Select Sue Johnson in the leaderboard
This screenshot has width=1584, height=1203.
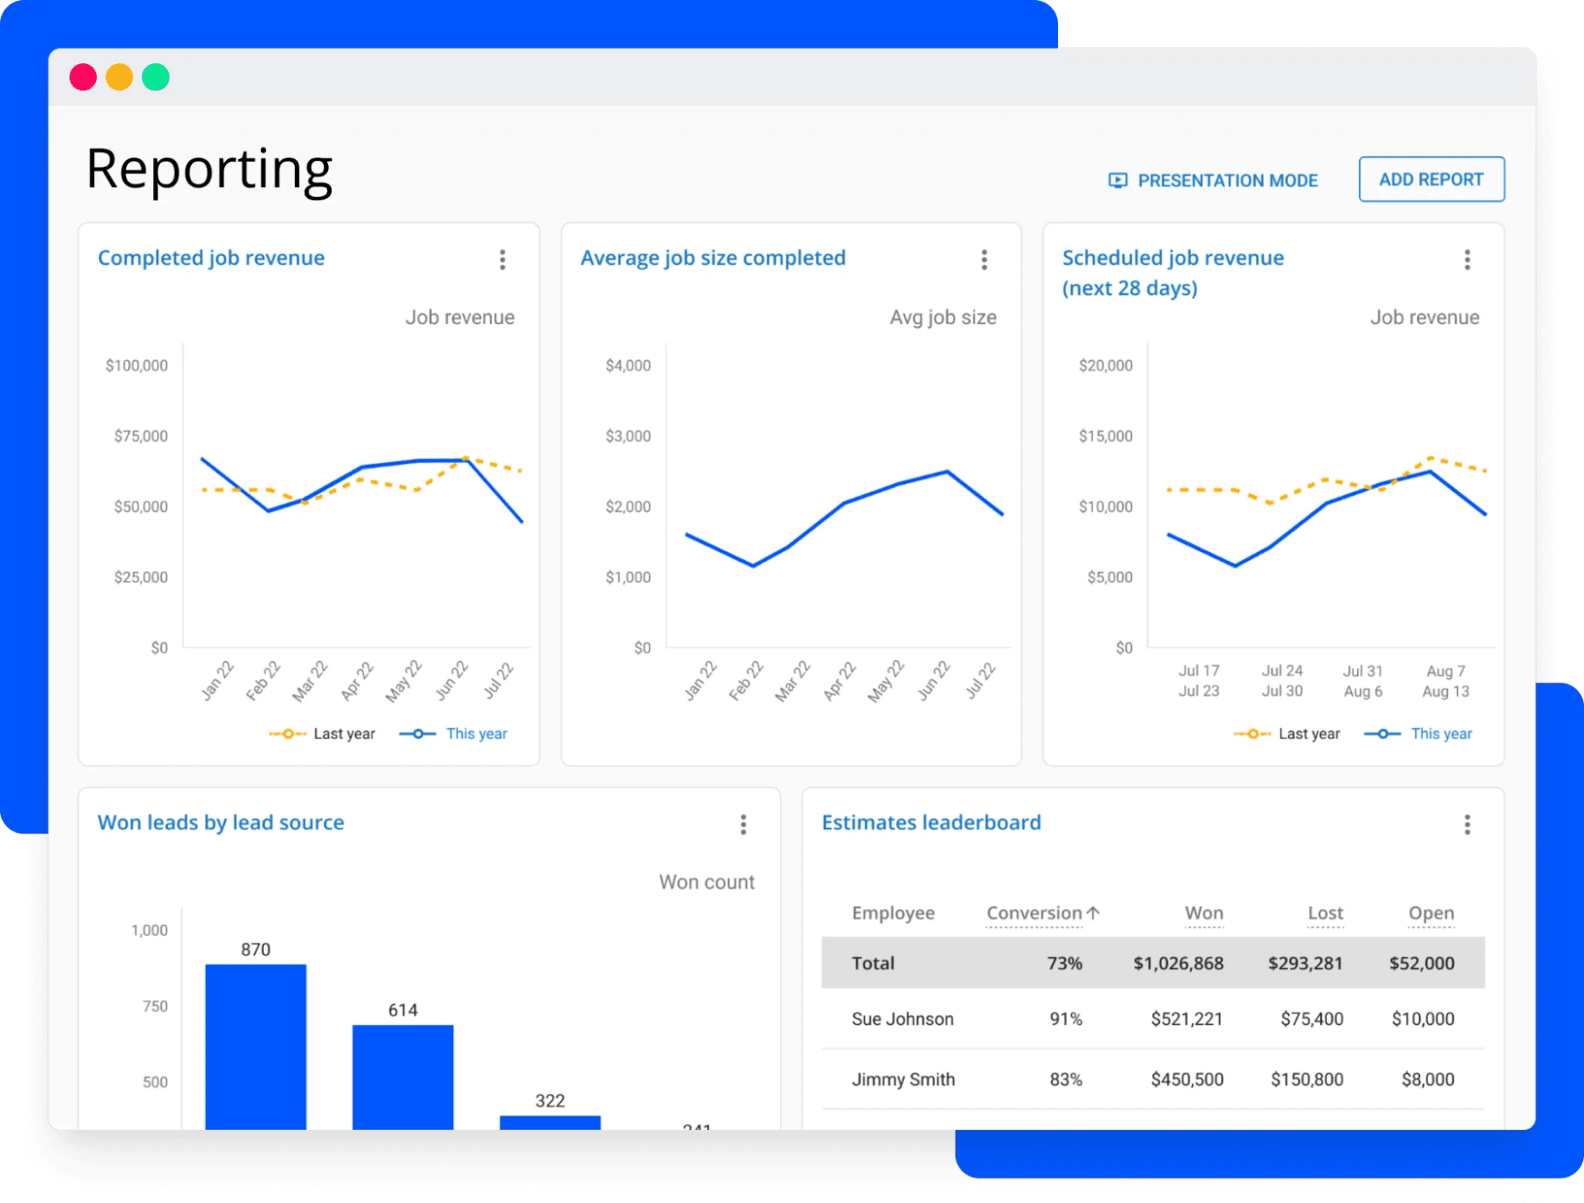903,1019
